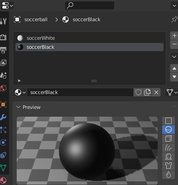Open the Object Data mesh tab
The width and height of the screenshot is (178, 185).
coord(3,168)
